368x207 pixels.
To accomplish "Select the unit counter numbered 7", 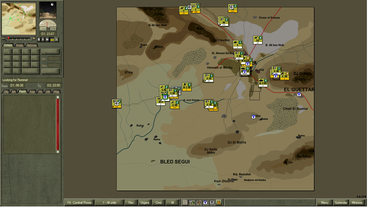I will tap(184, 10).
